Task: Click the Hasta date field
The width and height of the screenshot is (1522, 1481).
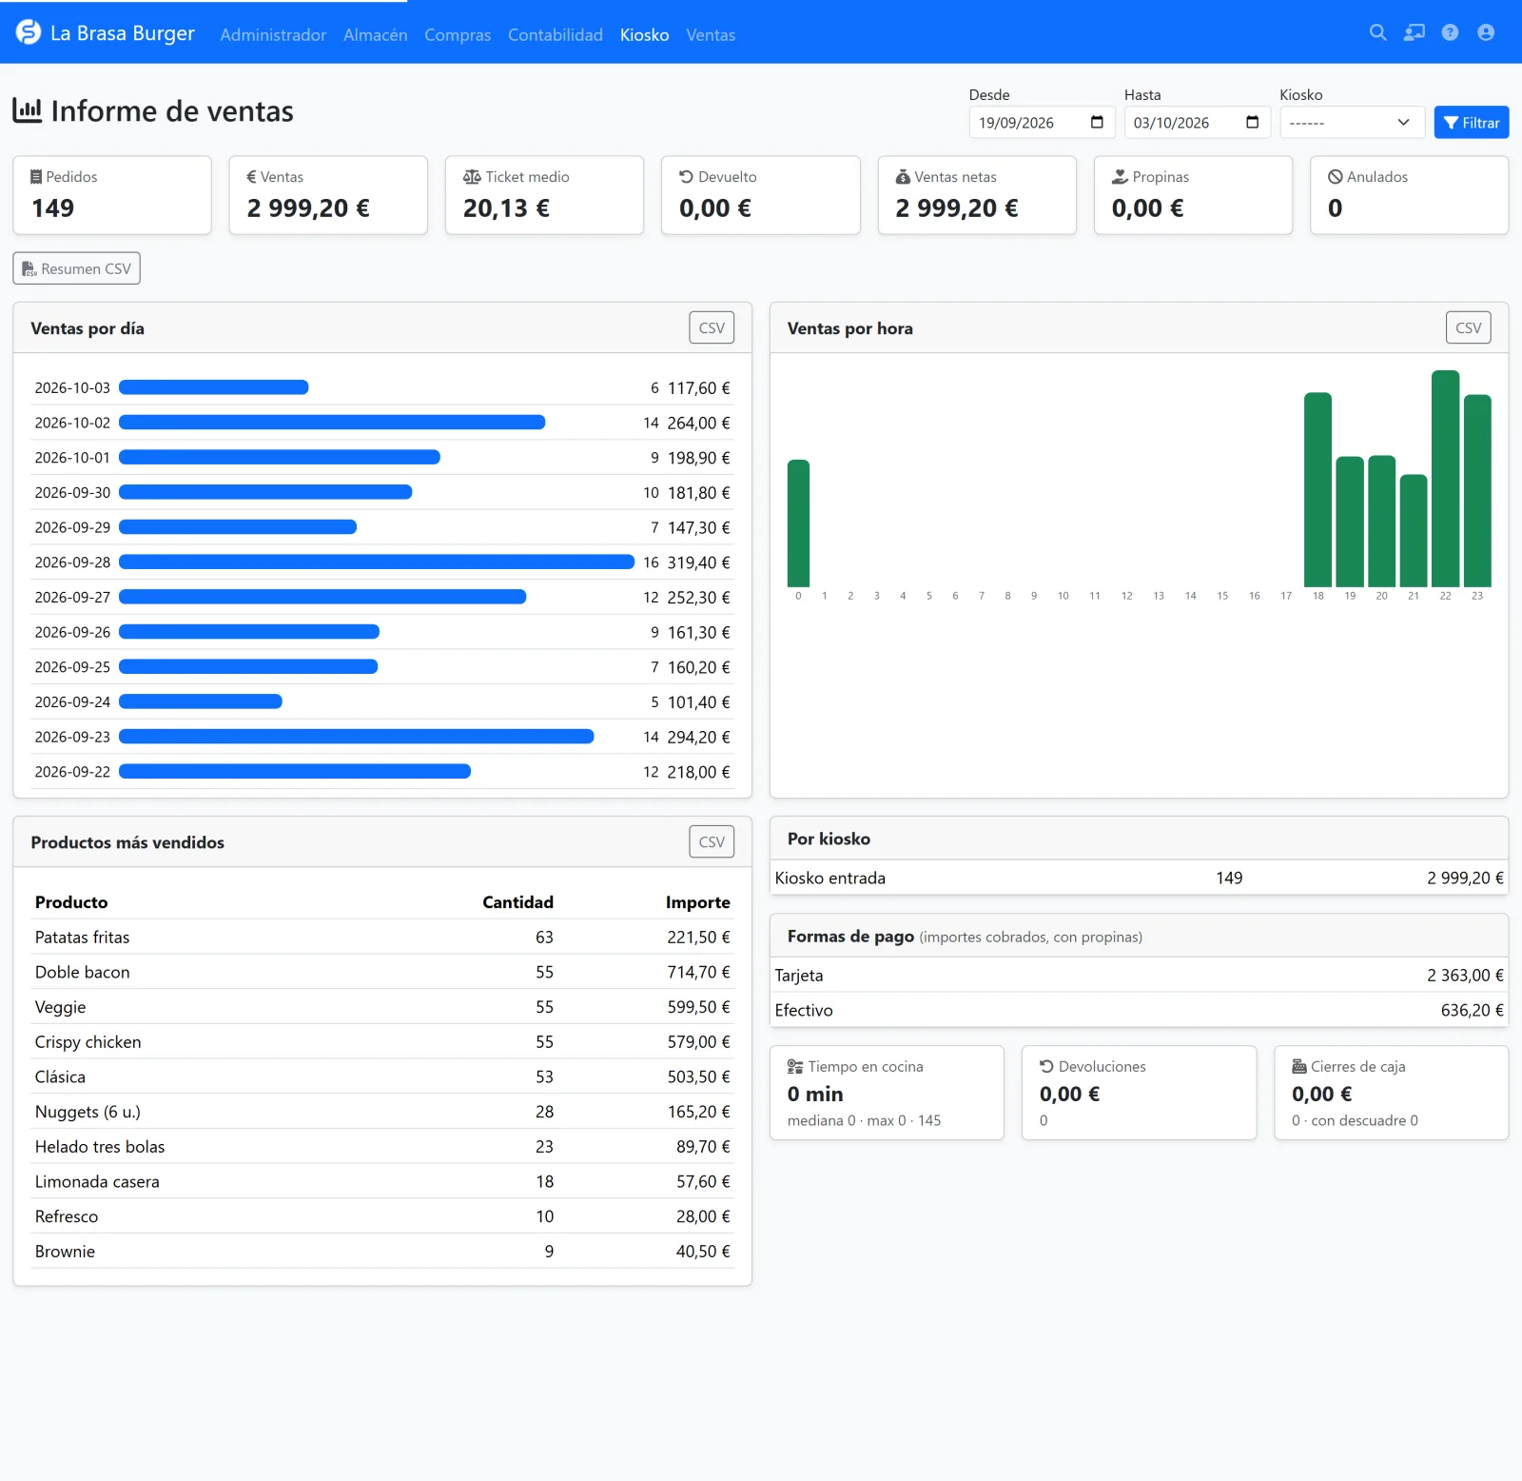Action: pos(1197,122)
